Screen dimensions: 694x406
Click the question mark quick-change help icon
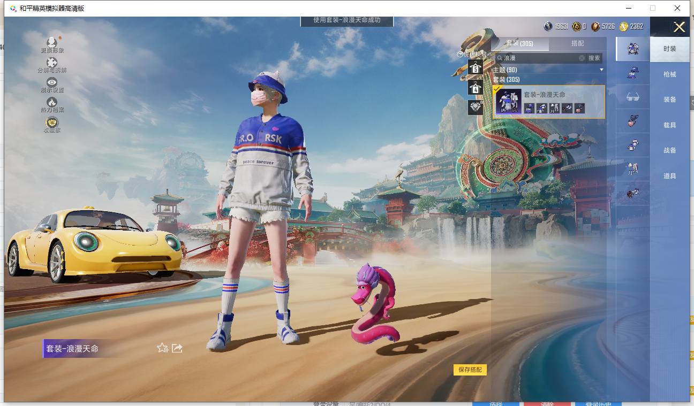click(x=459, y=54)
